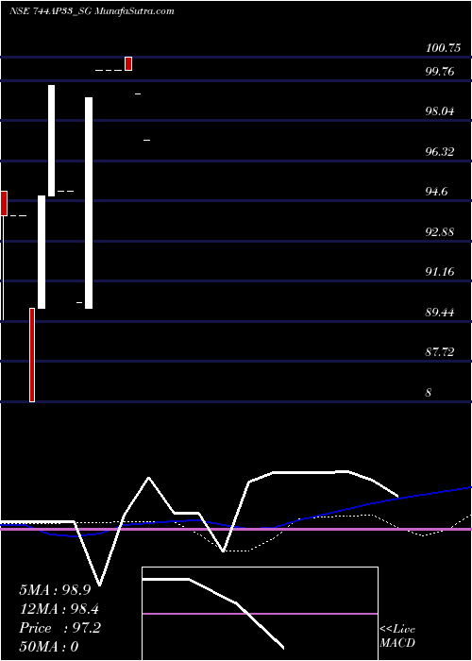472x661 pixels.
Task: Select the red candle at the 94.6 level
Action: point(4,204)
